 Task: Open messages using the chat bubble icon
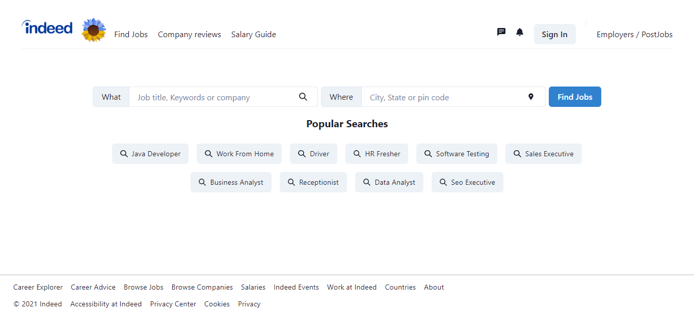(x=501, y=32)
